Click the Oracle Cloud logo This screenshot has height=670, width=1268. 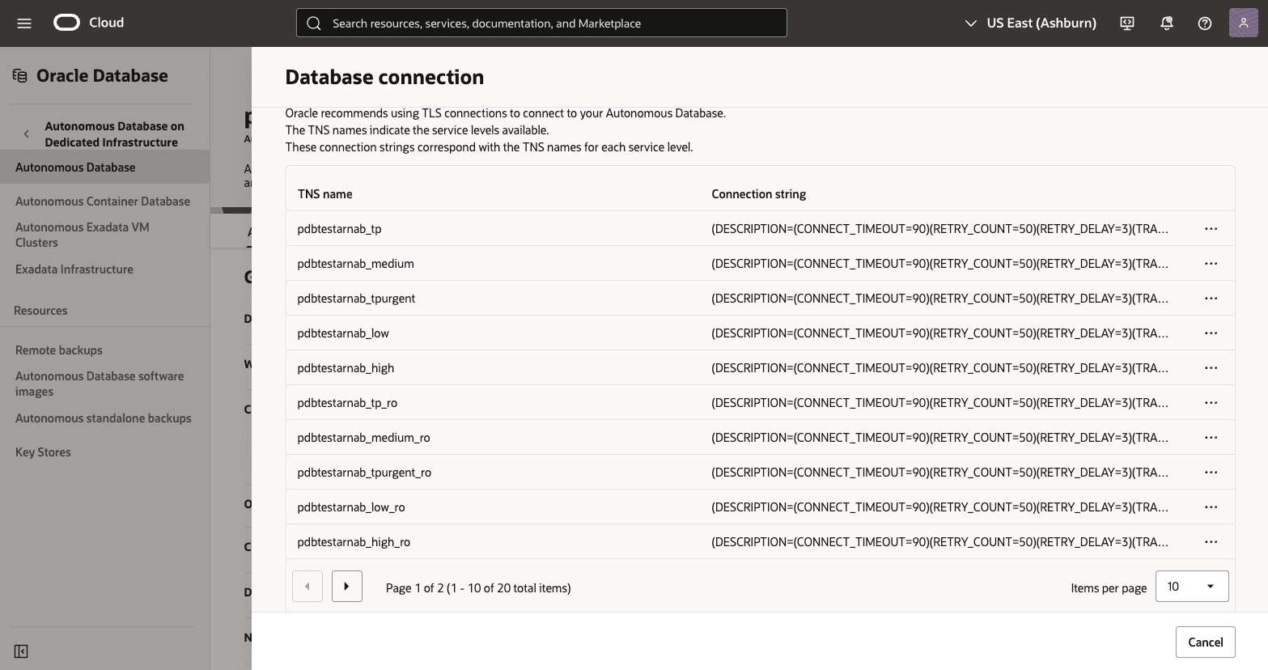coord(68,23)
